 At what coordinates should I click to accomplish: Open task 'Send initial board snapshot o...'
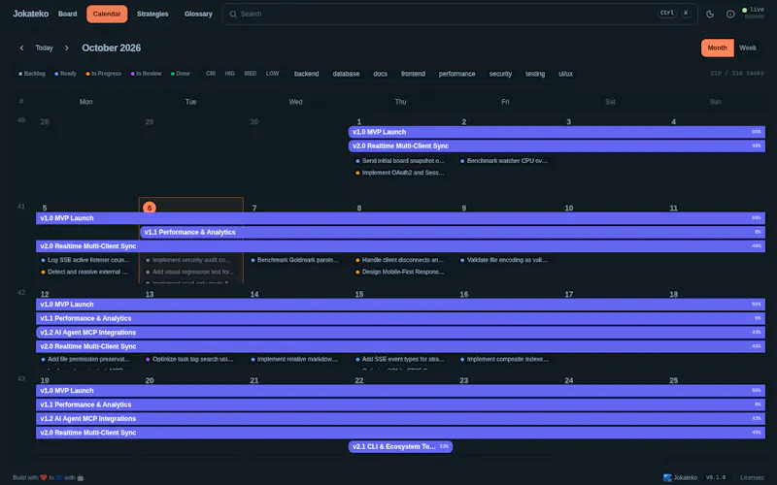[x=400, y=161]
